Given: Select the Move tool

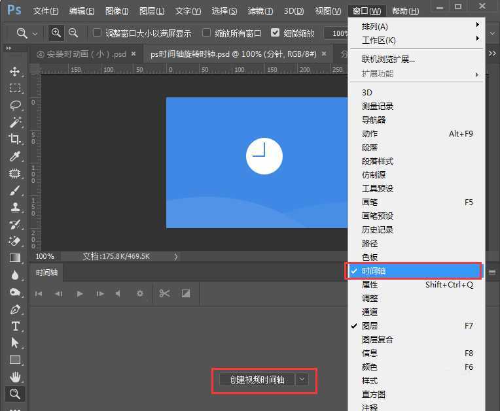Looking at the screenshot, I should pyautogui.click(x=14, y=71).
